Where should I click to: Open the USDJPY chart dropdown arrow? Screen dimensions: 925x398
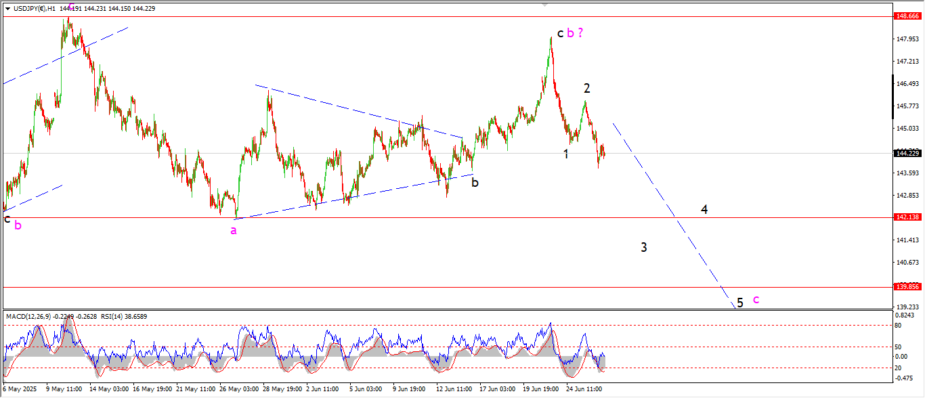click(7, 8)
